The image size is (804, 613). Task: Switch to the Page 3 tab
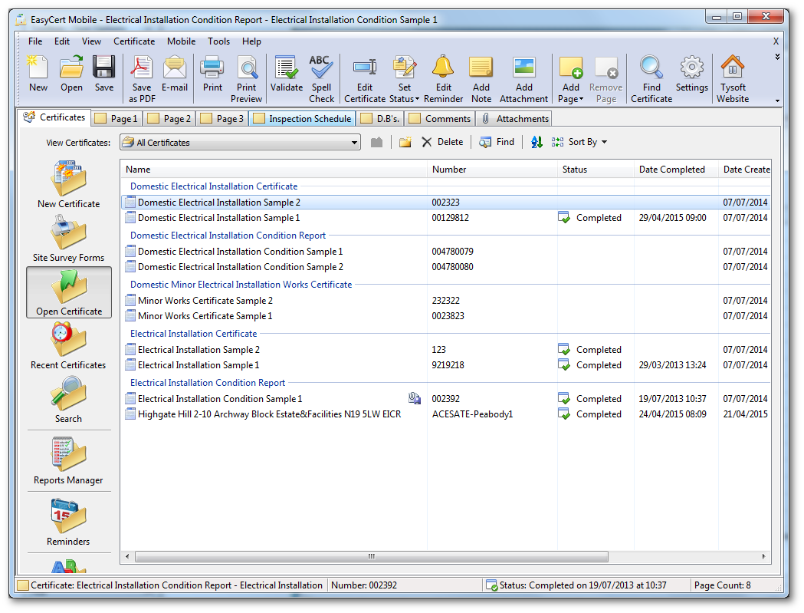click(x=222, y=119)
